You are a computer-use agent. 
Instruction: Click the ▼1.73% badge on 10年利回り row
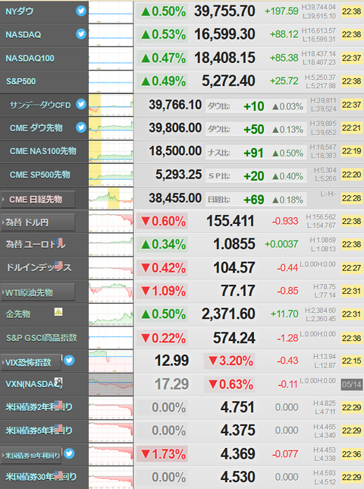pos(162,454)
